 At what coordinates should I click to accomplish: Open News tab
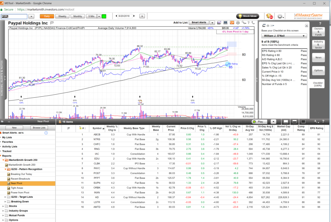318,58
